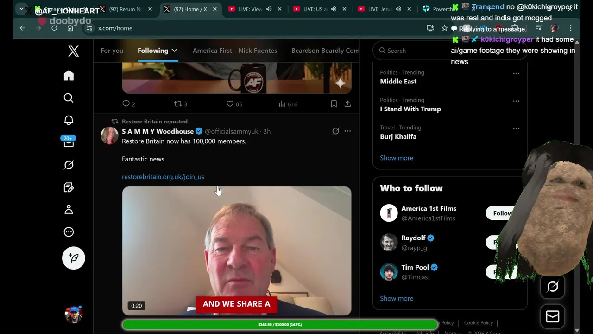Open more options on Sammy Woodhouse post
The width and height of the screenshot is (593, 334).
347,131
